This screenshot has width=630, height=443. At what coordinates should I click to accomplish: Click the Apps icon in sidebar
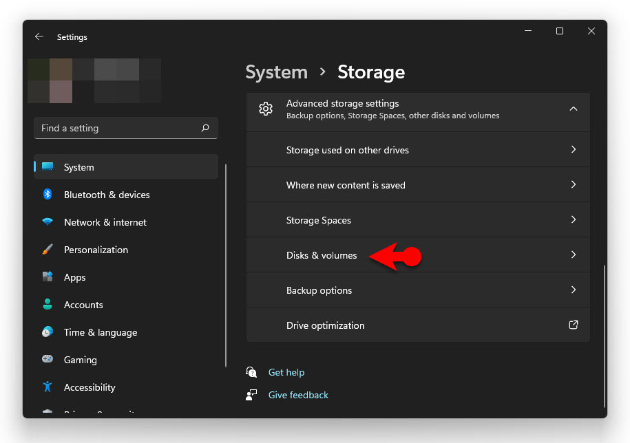(48, 277)
